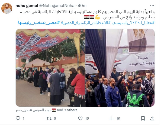
Task: Click the retweet count 6
Action: point(55,119)
